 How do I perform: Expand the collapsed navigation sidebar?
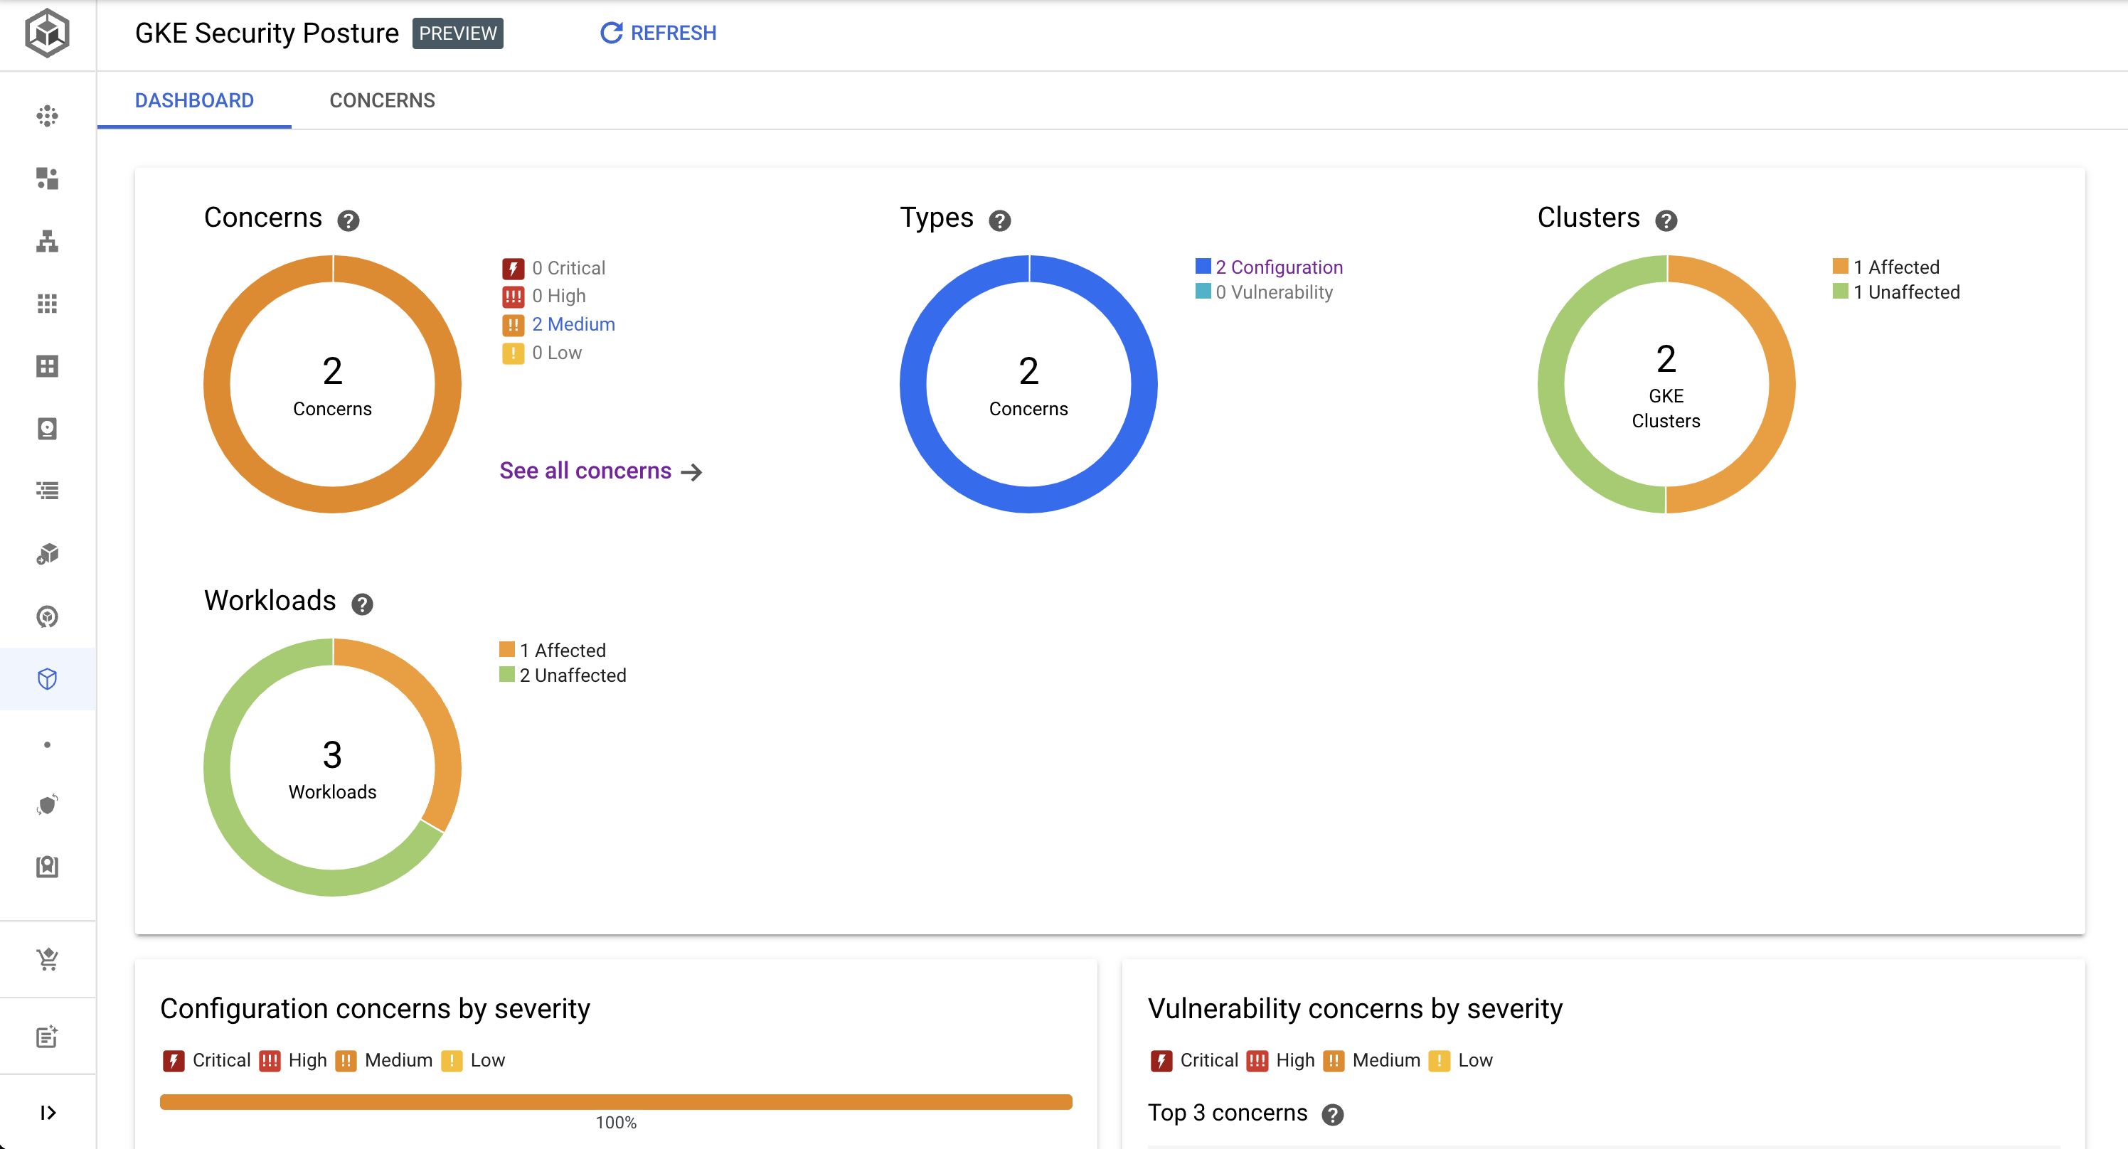[47, 1113]
